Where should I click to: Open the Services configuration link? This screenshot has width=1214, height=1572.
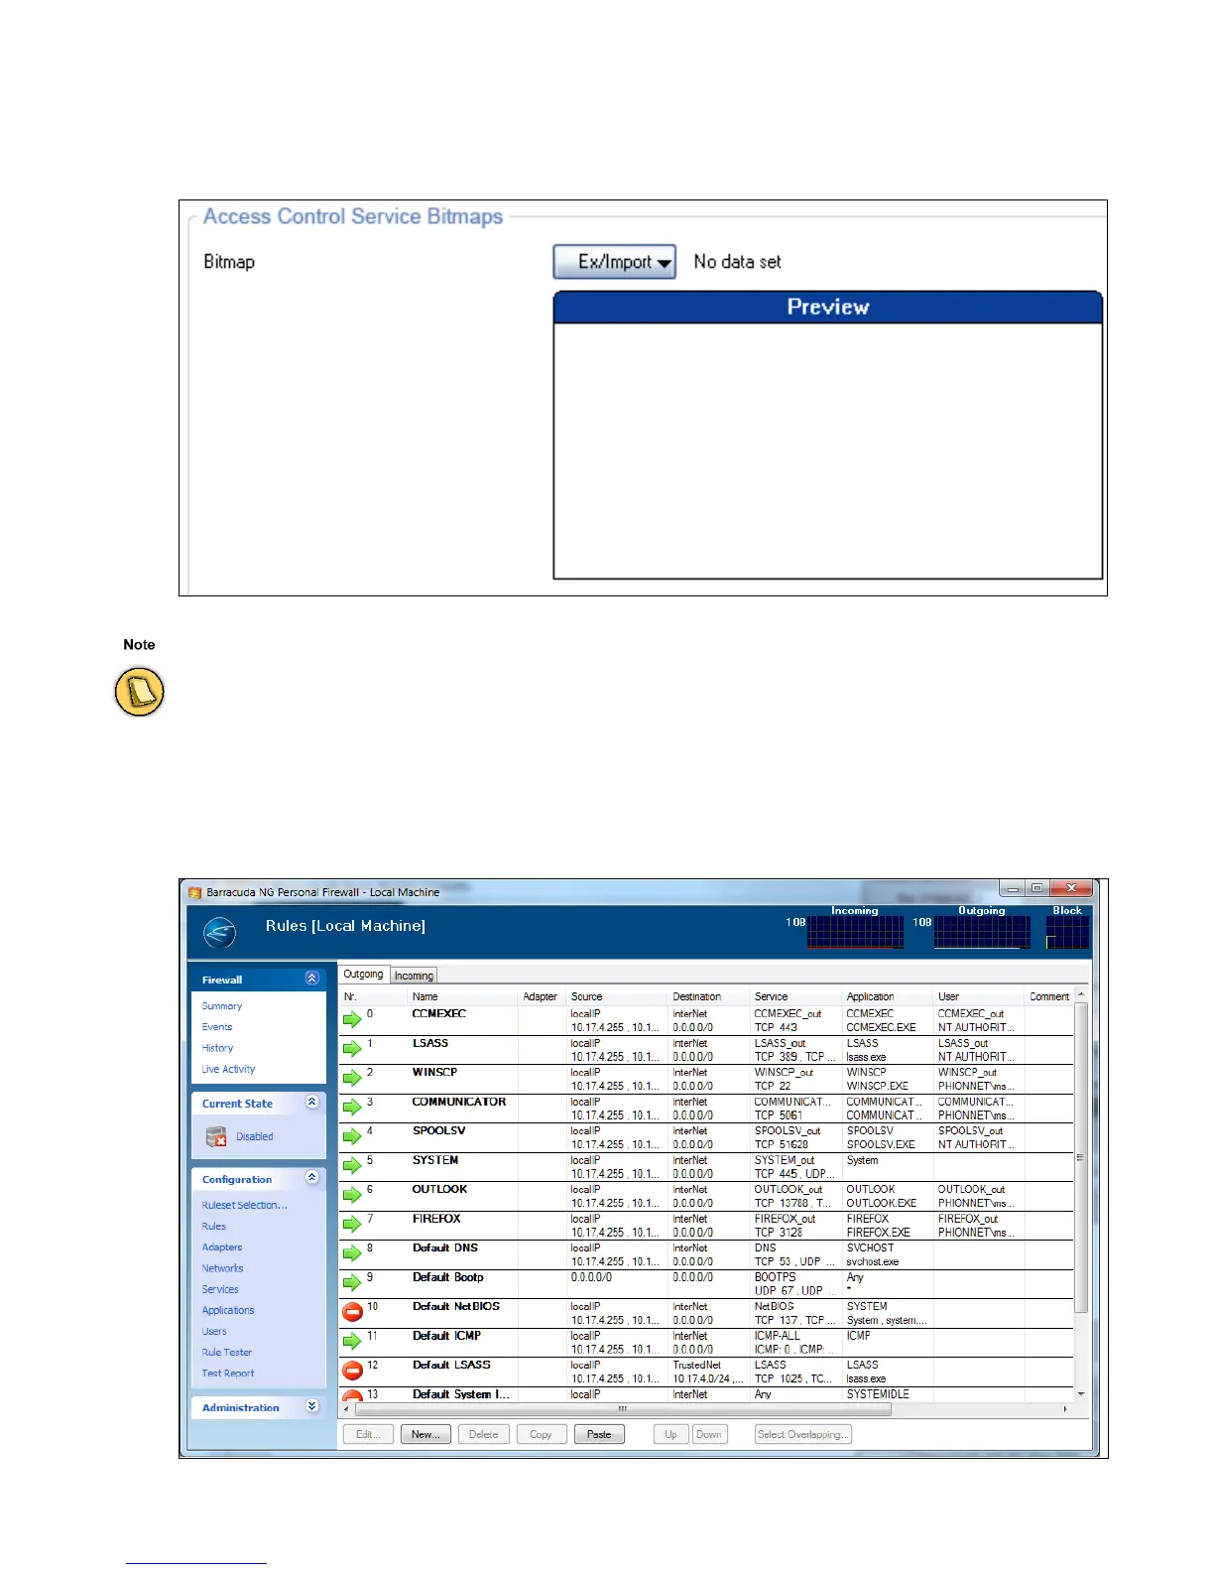[x=220, y=1289]
